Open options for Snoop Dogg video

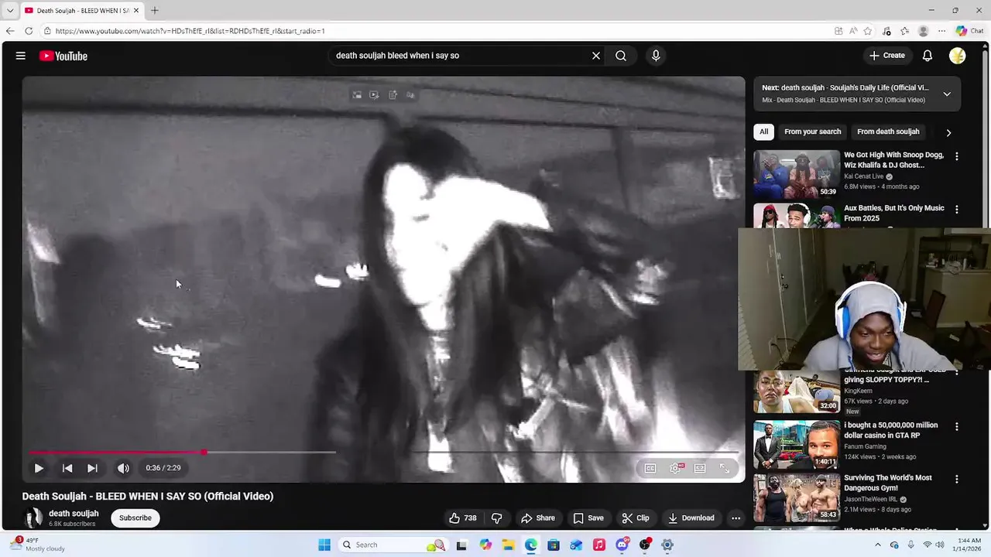tap(957, 156)
